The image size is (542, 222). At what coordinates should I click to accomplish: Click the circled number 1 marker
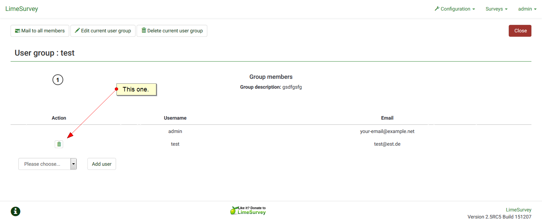(x=58, y=80)
